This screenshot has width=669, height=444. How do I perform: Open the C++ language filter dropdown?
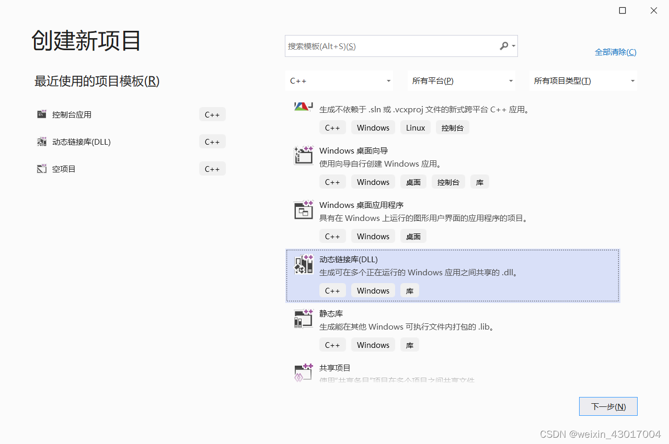click(x=340, y=81)
